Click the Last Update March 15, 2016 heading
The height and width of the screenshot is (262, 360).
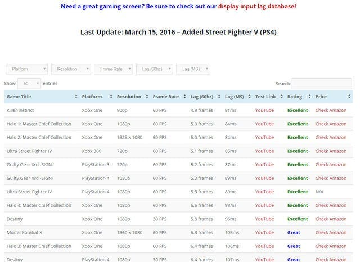click(x=178, y=32)
